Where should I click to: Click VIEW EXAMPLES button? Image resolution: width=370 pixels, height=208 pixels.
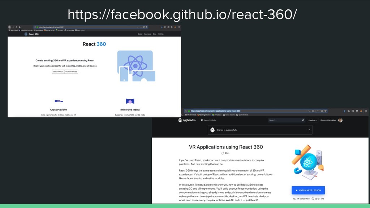(x=71, y=72)
